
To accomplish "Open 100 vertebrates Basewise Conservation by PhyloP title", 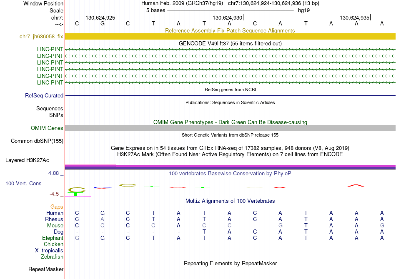I will point(230,173).
